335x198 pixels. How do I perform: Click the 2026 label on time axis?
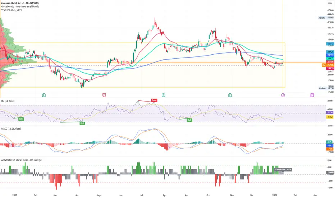275,195
